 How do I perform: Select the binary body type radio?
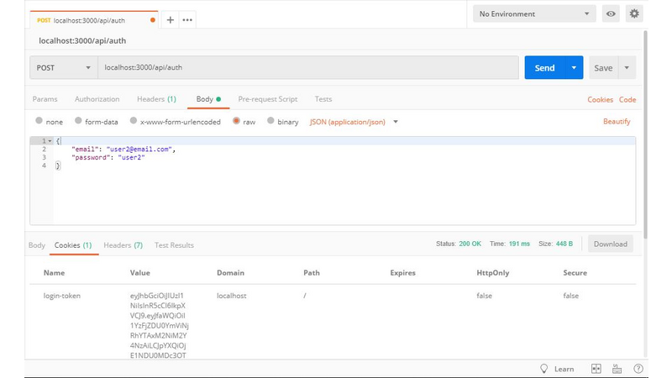pyautogui.click(x=270, y=121)
